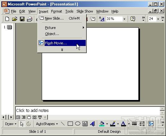Click the Flash Movie icon on the Drawing toolbar
166x136 pixels.
click(151, 124)
